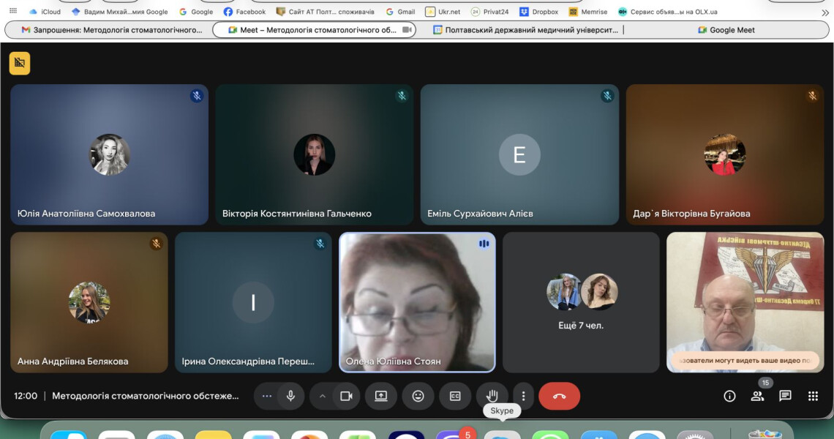Switch to the Полтавський державний медичний університет tab
This screenshot has width=834, height=439.
click(x=525, y=30)
